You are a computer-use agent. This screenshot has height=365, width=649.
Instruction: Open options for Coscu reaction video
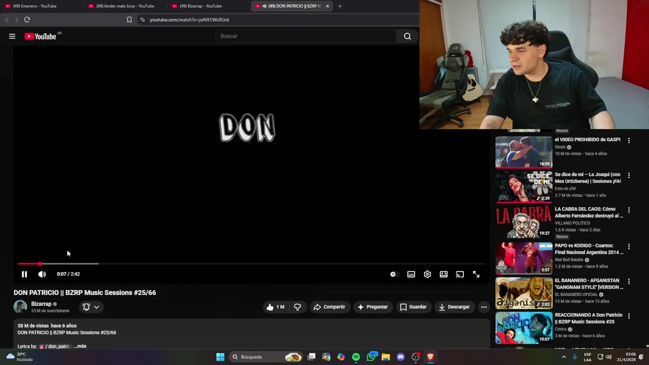coord(629,316)
